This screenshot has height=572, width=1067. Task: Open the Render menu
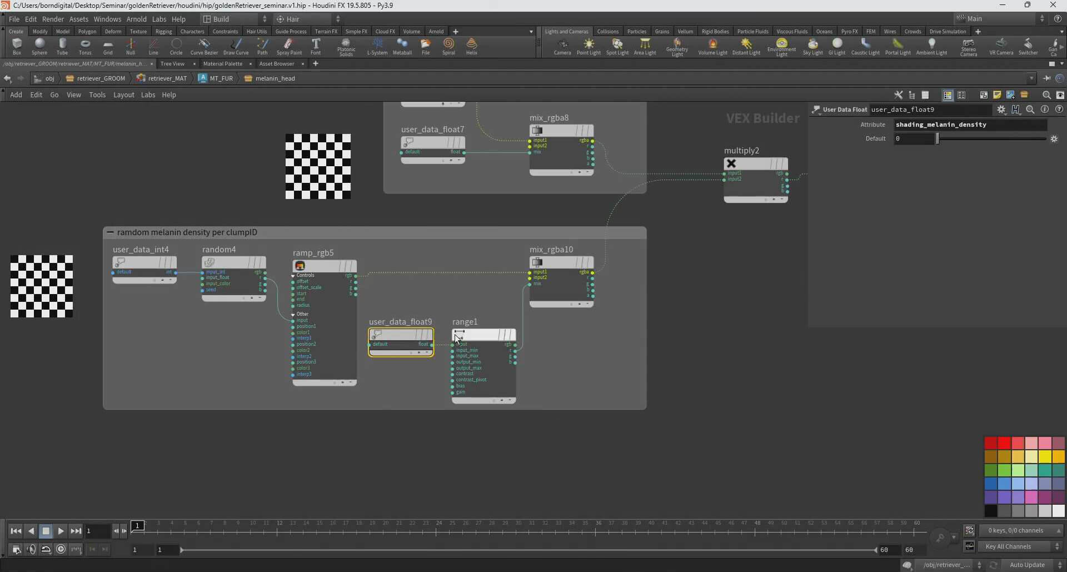(53, 19)
